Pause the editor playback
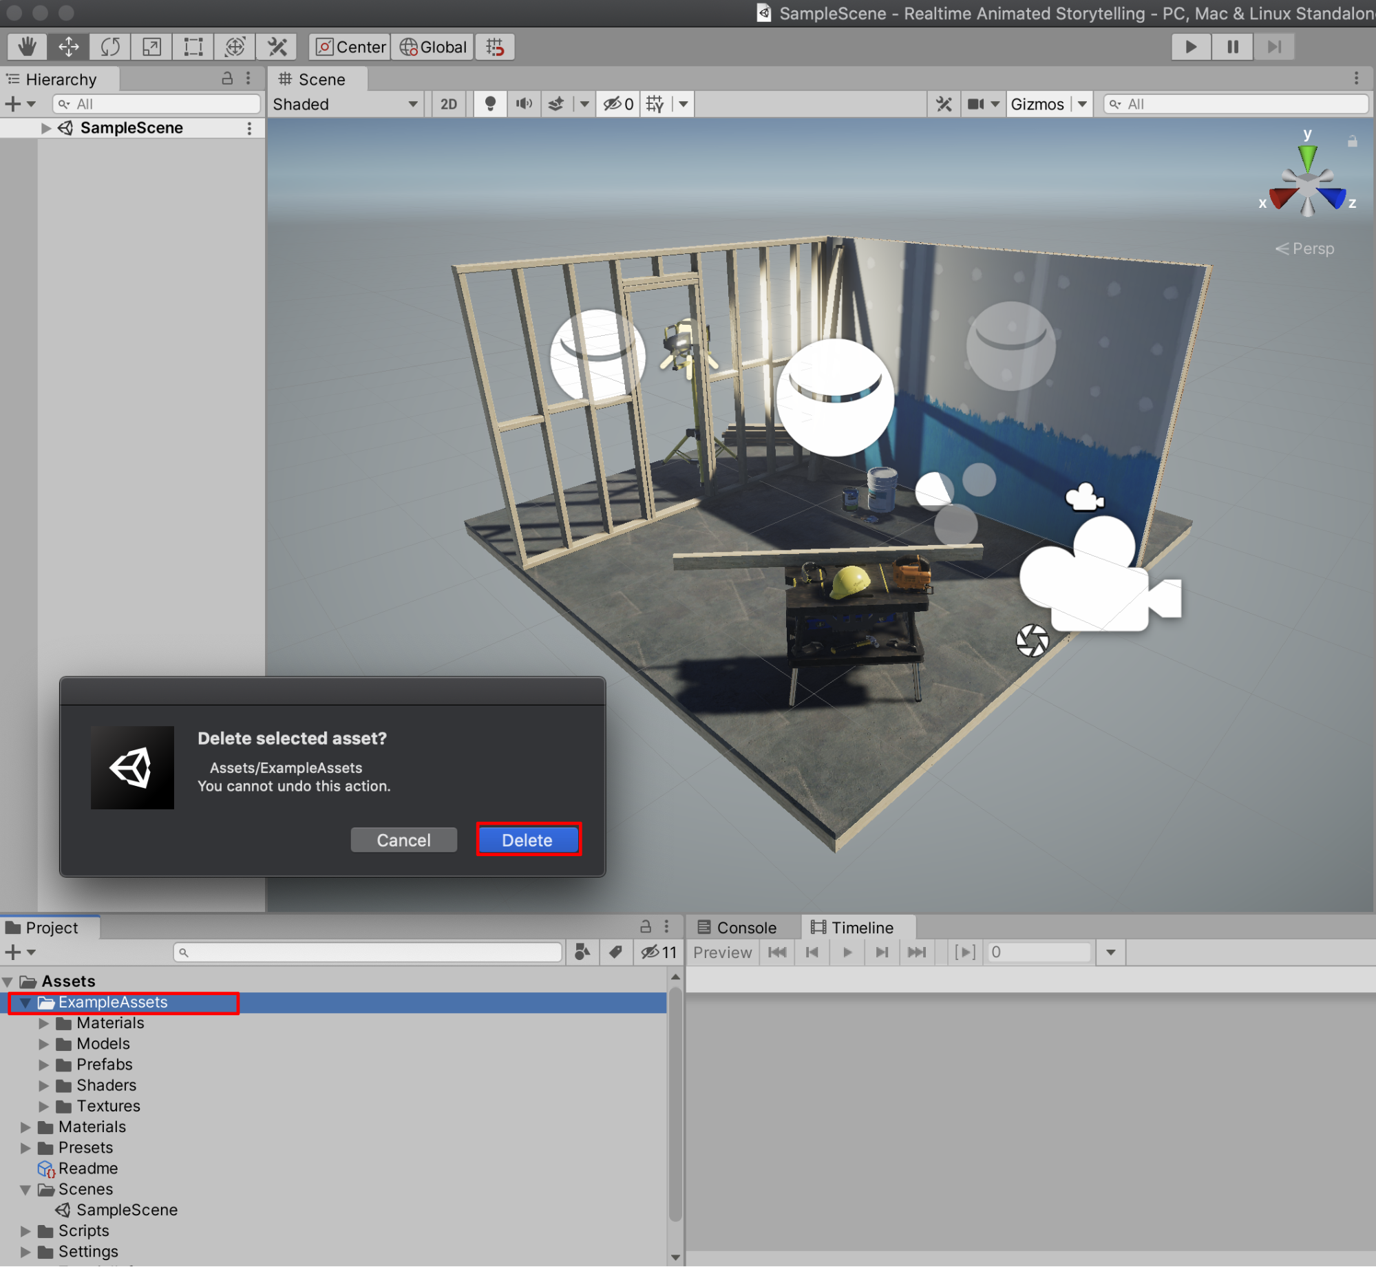 click(1232, 47)
